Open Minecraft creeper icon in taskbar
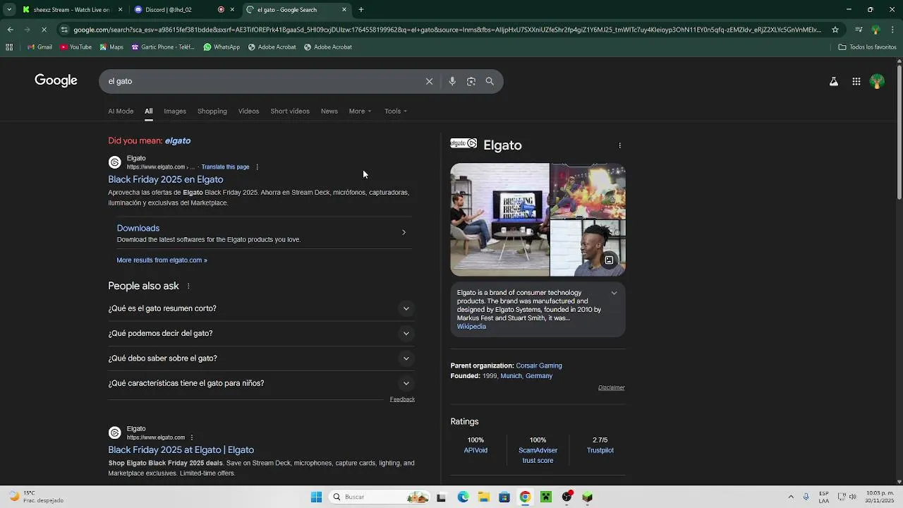The width and height of the screenshot is (903, 508). click(545, 497)
